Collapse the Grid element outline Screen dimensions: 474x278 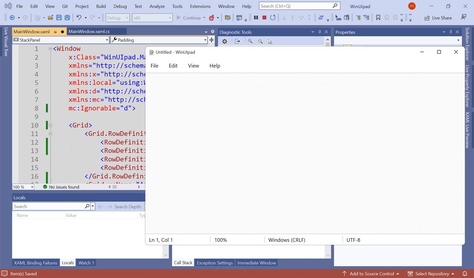click(x=50, y=125)
